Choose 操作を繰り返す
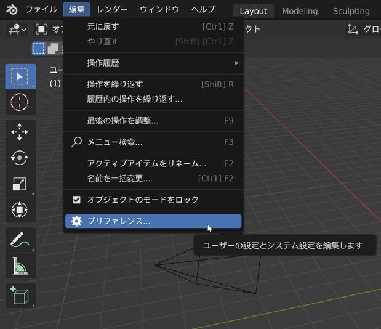Image resolution: width=381 pixels, height=329 pixels. (153, 84)
